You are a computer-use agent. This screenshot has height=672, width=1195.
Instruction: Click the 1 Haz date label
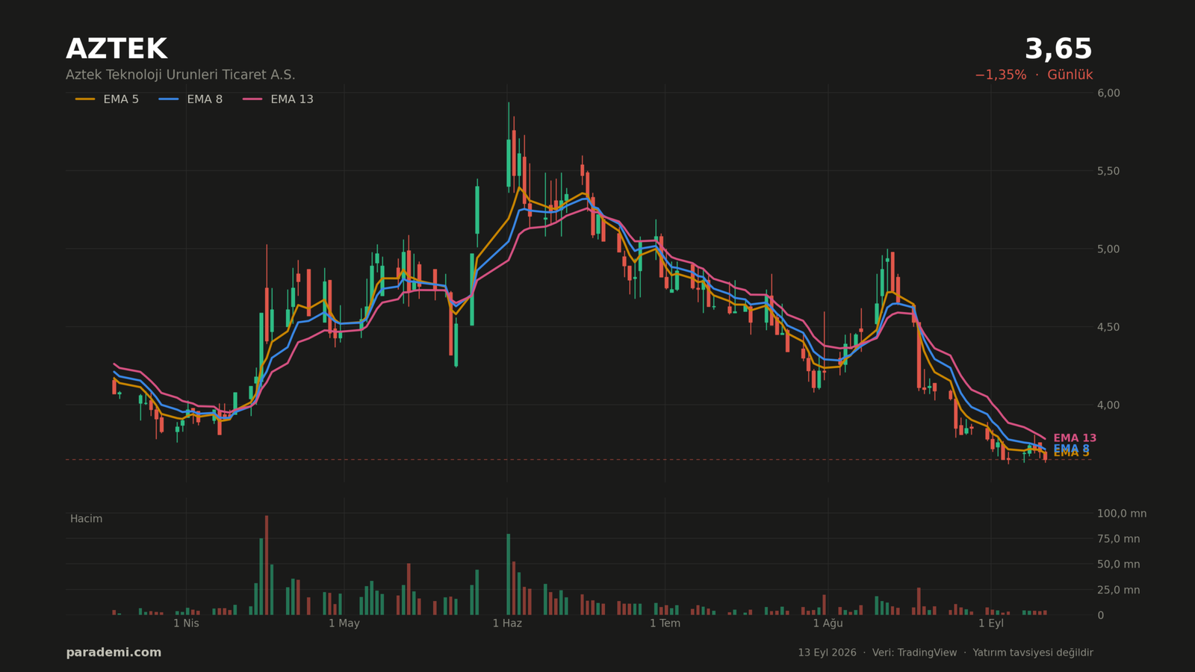[507, 623]
